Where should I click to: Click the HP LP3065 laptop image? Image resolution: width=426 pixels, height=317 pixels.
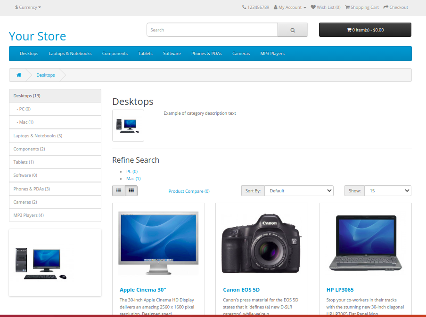365,243
